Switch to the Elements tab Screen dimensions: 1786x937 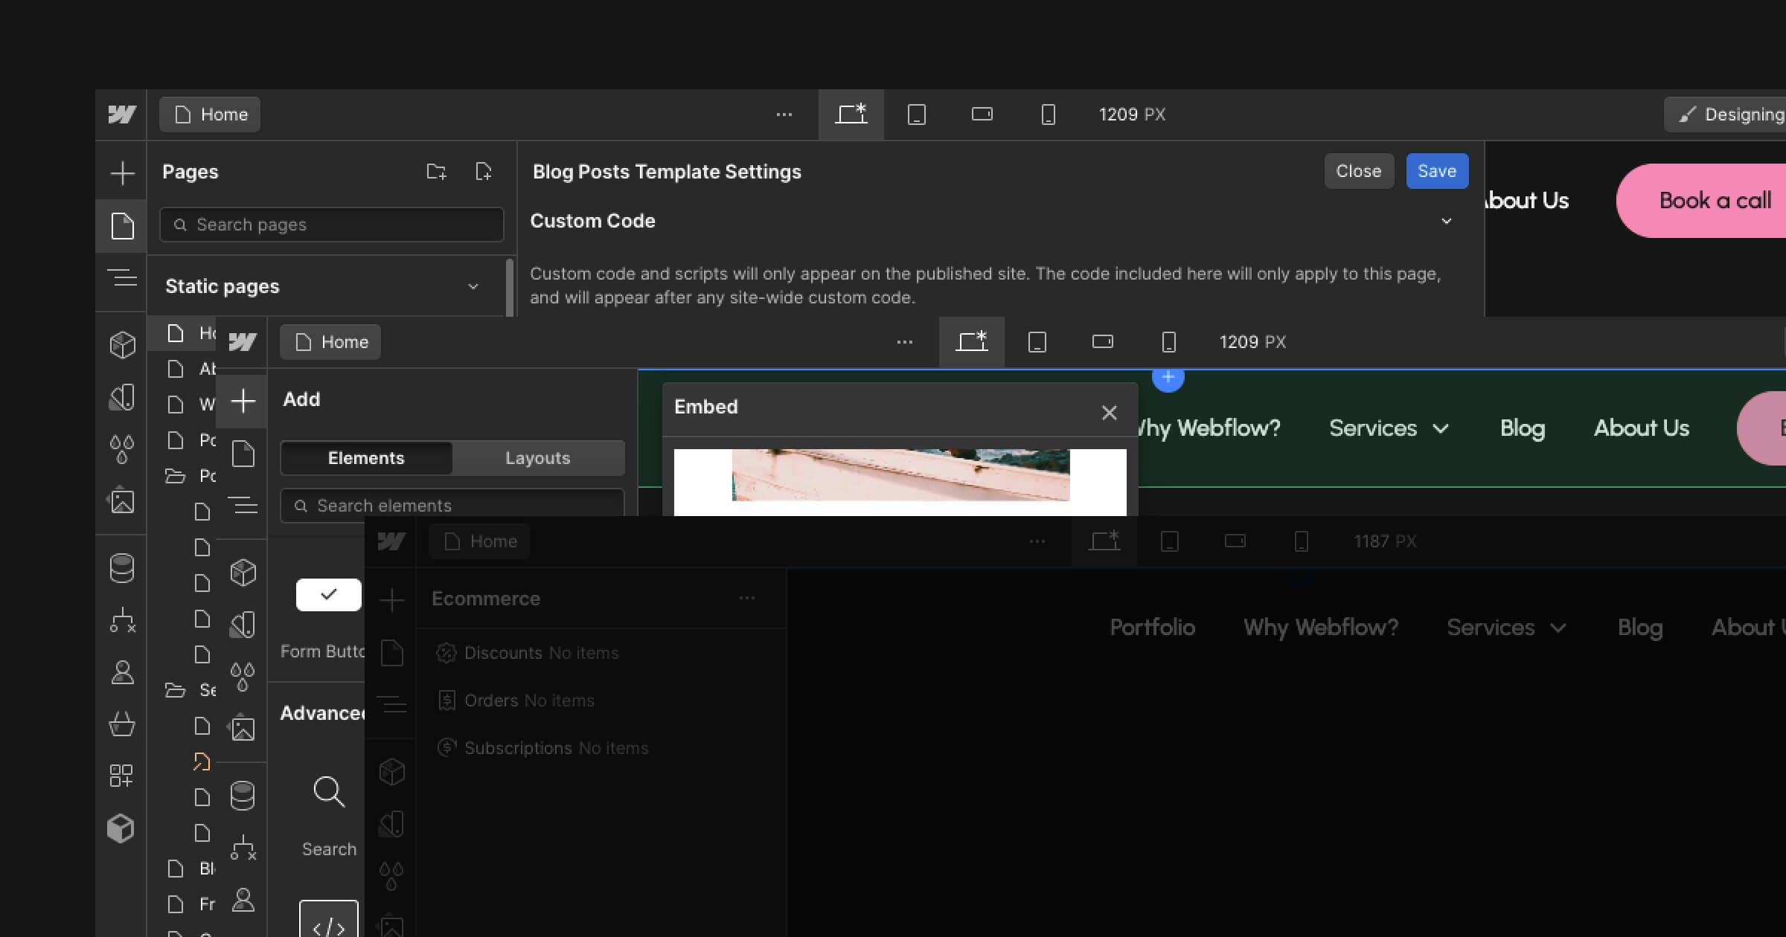pyautogui.click(x=366, y=458)
